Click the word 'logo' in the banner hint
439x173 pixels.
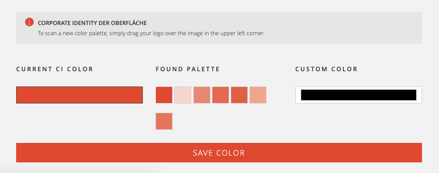pos(160,33)
